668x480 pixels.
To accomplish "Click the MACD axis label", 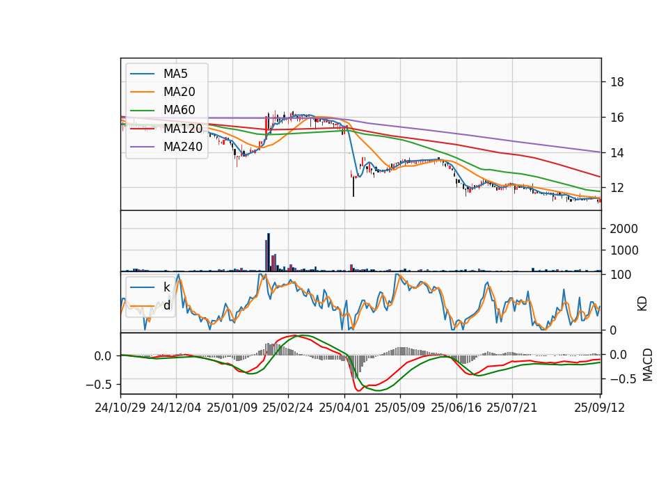I will coord(648,365).
